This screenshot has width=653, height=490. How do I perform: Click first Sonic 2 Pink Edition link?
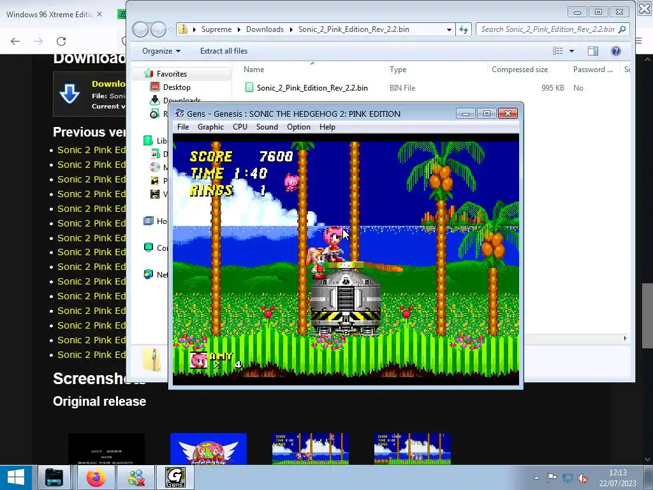click(91, 149)
